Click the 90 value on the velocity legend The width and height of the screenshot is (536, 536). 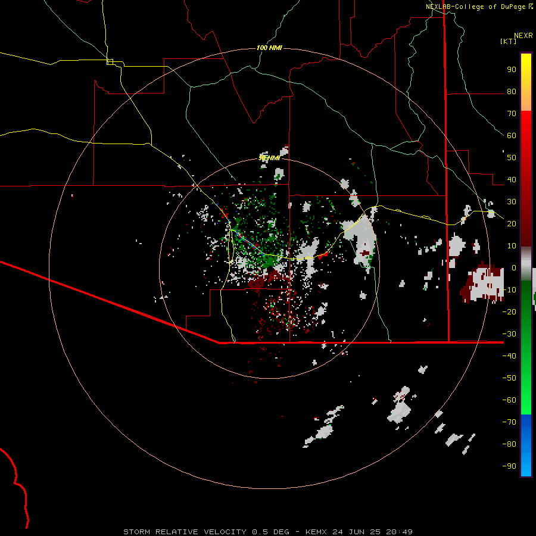[512, 70]
